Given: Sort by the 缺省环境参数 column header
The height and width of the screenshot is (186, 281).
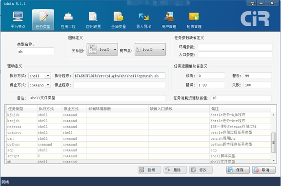Looking at the screenshot, I should [x=118, y=109].
